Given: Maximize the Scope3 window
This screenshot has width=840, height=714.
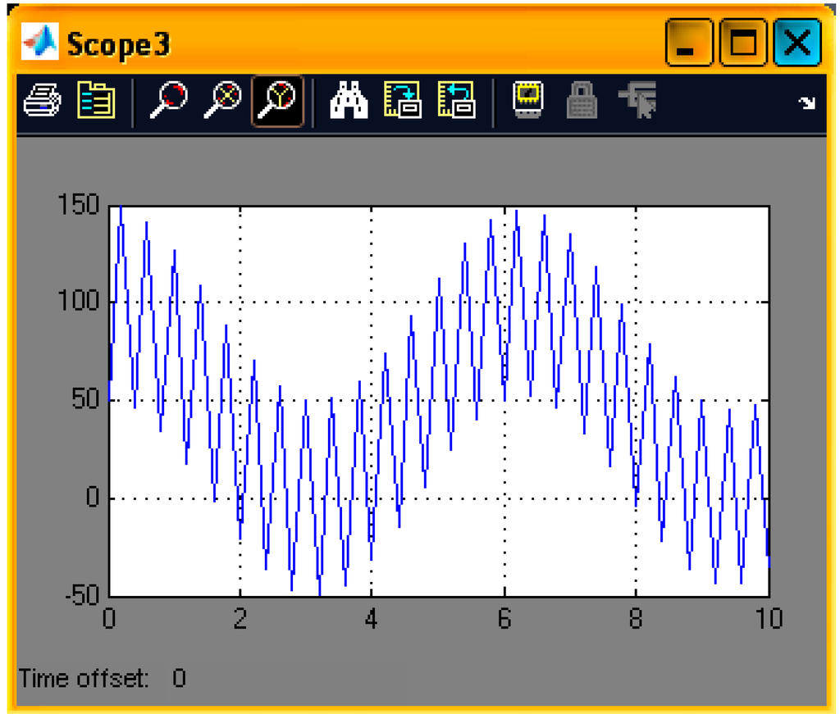Looking at the screenshot, I should (x=743, y=43).
